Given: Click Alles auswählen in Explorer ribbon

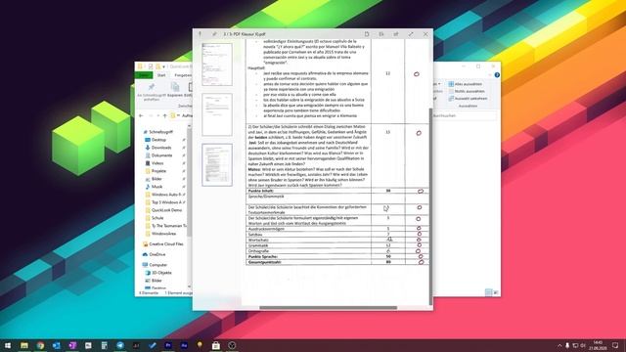Looking at the screenshot, I should 466,84.
